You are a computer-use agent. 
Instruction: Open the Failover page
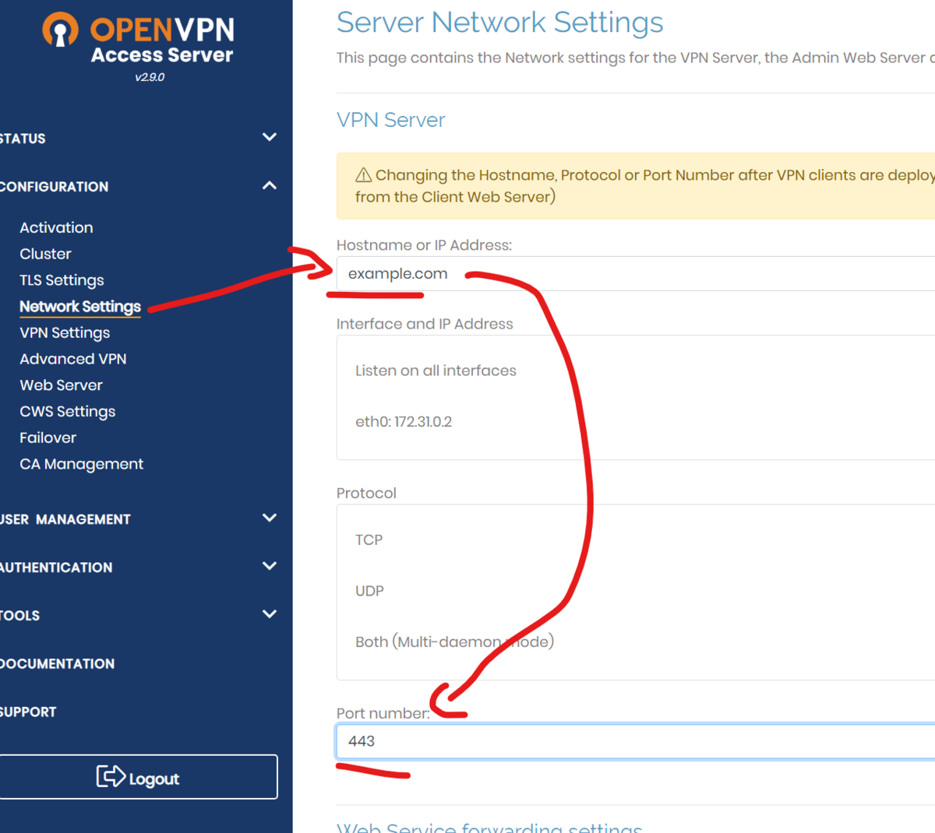[48, 438]
